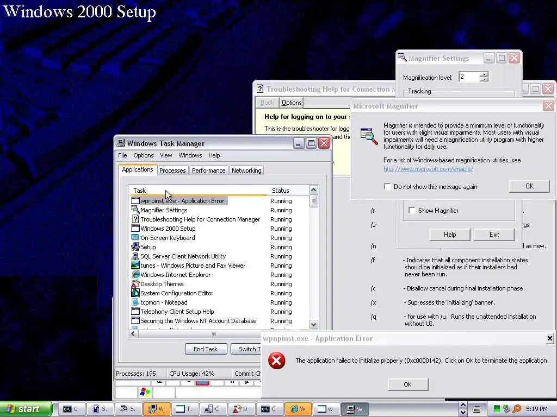
Task: Click OK in the wpnpinst.exe error dialog
Action: click(407, 384)
